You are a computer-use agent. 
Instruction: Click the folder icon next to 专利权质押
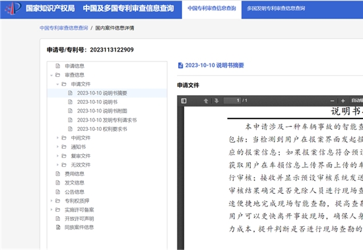[x=58, y=201]
